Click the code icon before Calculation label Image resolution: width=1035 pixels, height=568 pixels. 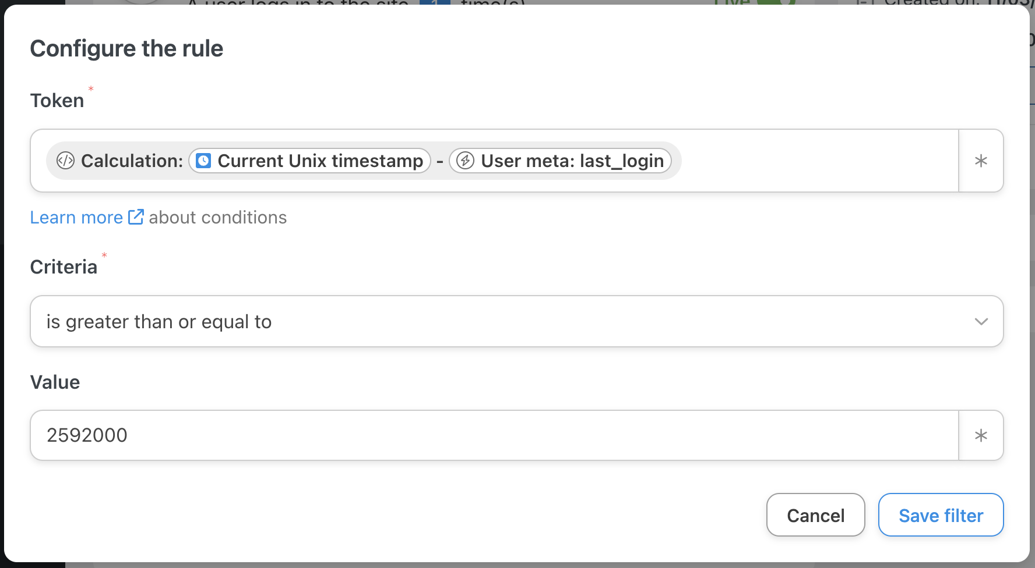pyautogui.click(x=65, y=161)
